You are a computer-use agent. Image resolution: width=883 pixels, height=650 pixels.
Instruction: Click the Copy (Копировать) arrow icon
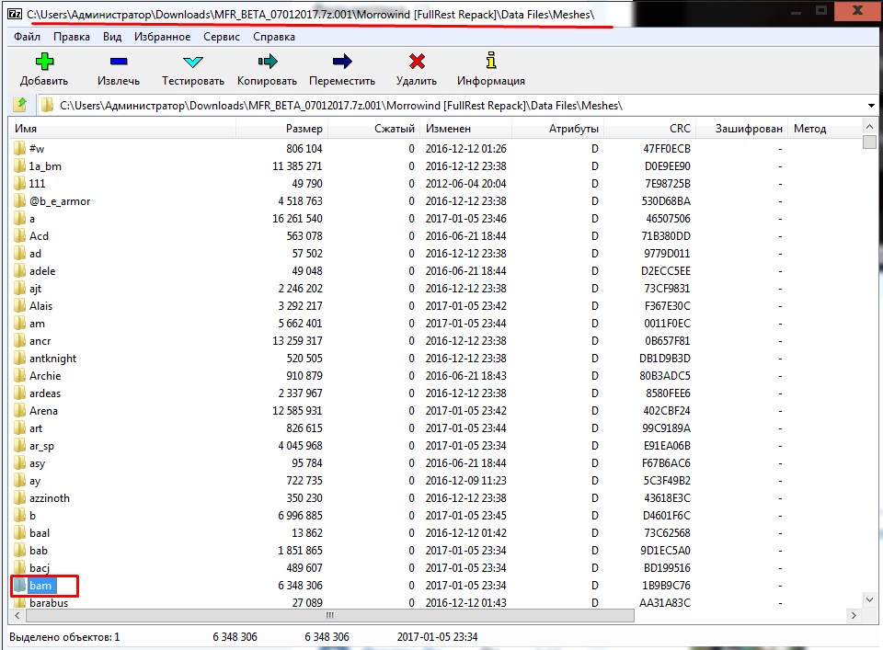coord(268,63)
